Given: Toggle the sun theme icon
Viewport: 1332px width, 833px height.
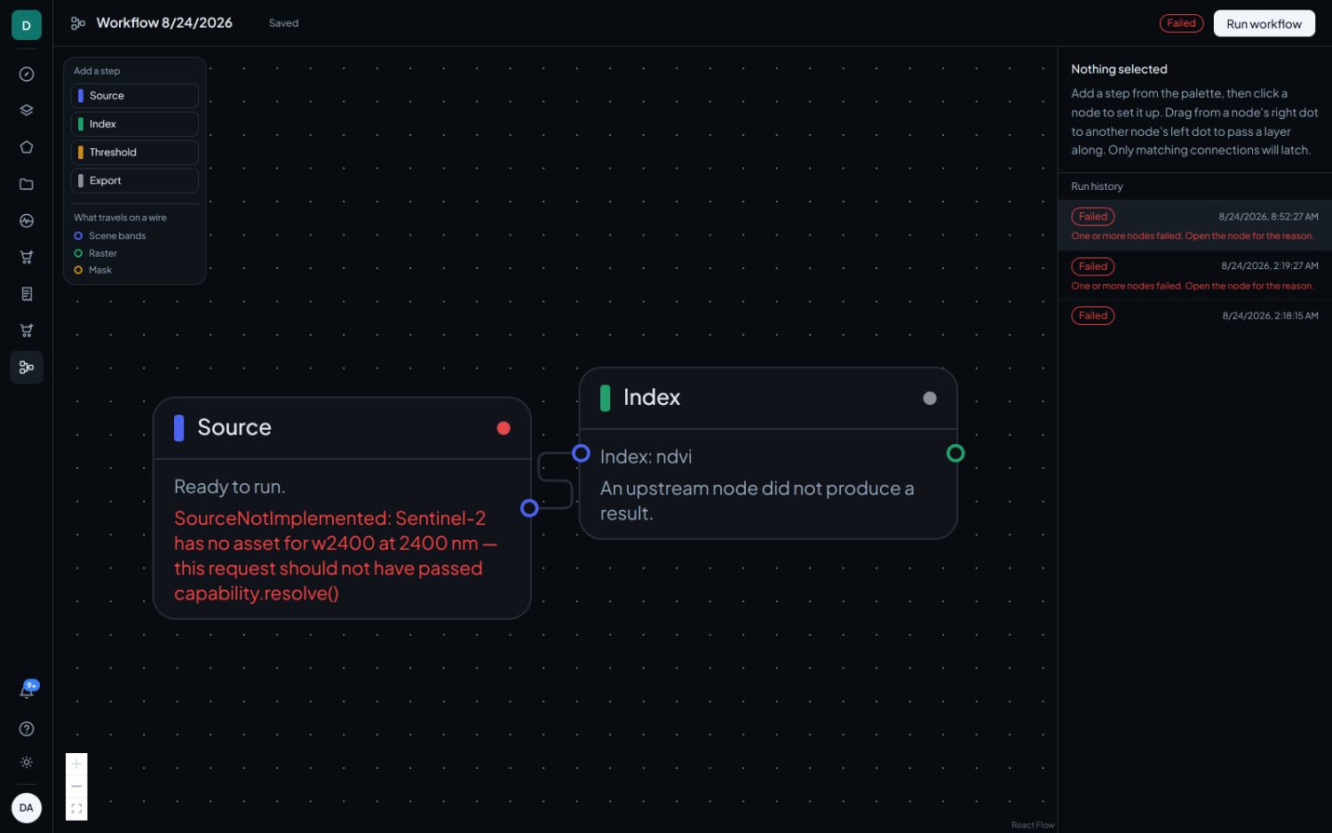Looking at the screenshot, I should 27,763.
